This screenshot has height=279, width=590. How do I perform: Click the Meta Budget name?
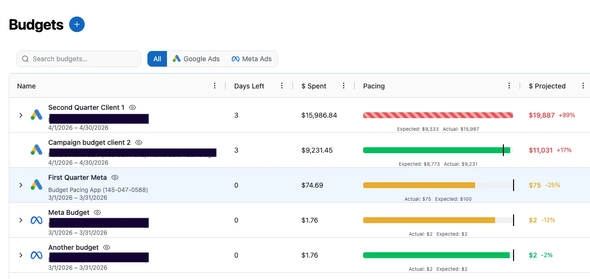point(69,212)
